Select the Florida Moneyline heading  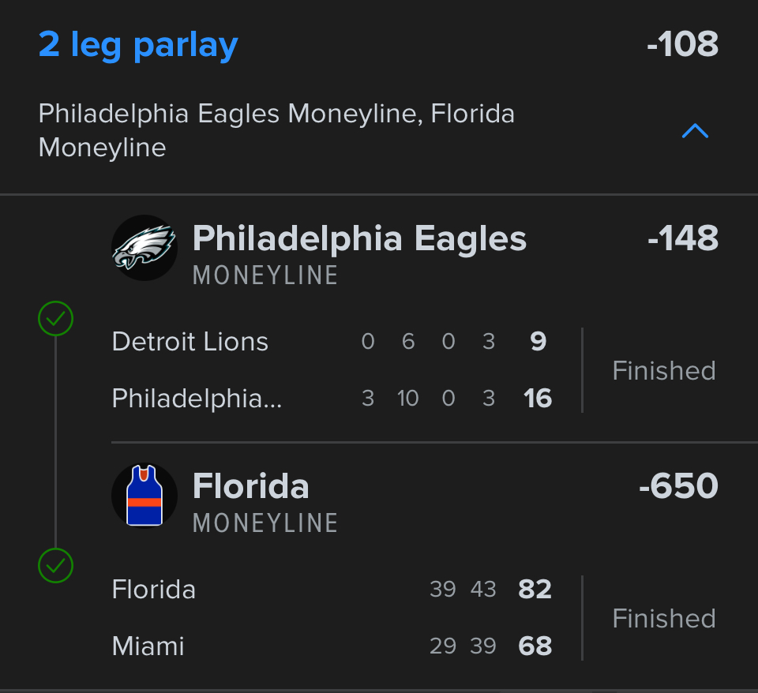point(250,487)
